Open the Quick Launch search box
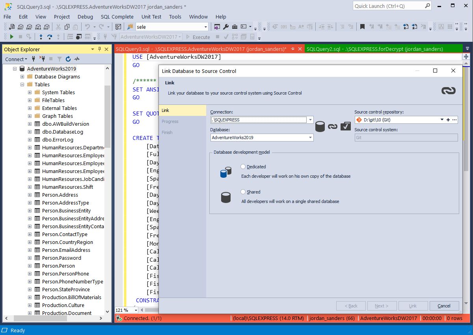The width and height of the screenshot is (473, 335). (x=388, y=6)
